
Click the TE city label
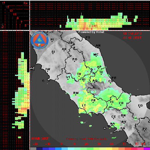tap(101, 72)
